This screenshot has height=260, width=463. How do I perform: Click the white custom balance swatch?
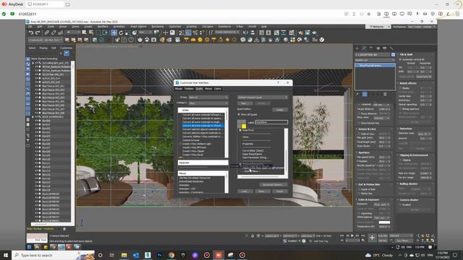click(384, 222)
